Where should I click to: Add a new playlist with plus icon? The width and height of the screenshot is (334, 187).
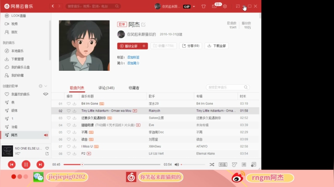pos(40,86)
